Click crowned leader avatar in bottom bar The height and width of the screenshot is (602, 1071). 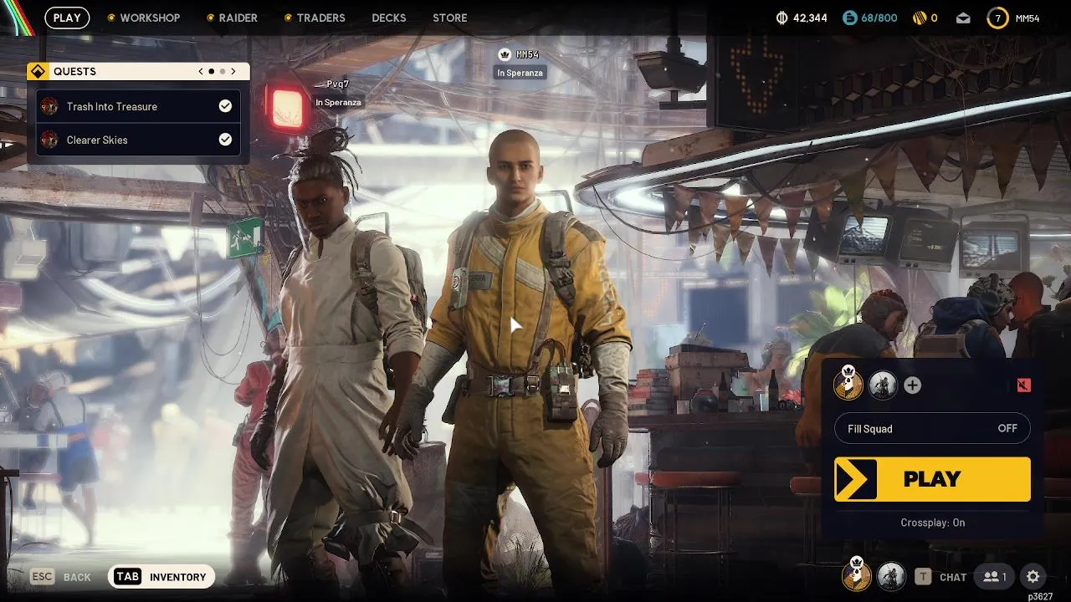[856, 575]
